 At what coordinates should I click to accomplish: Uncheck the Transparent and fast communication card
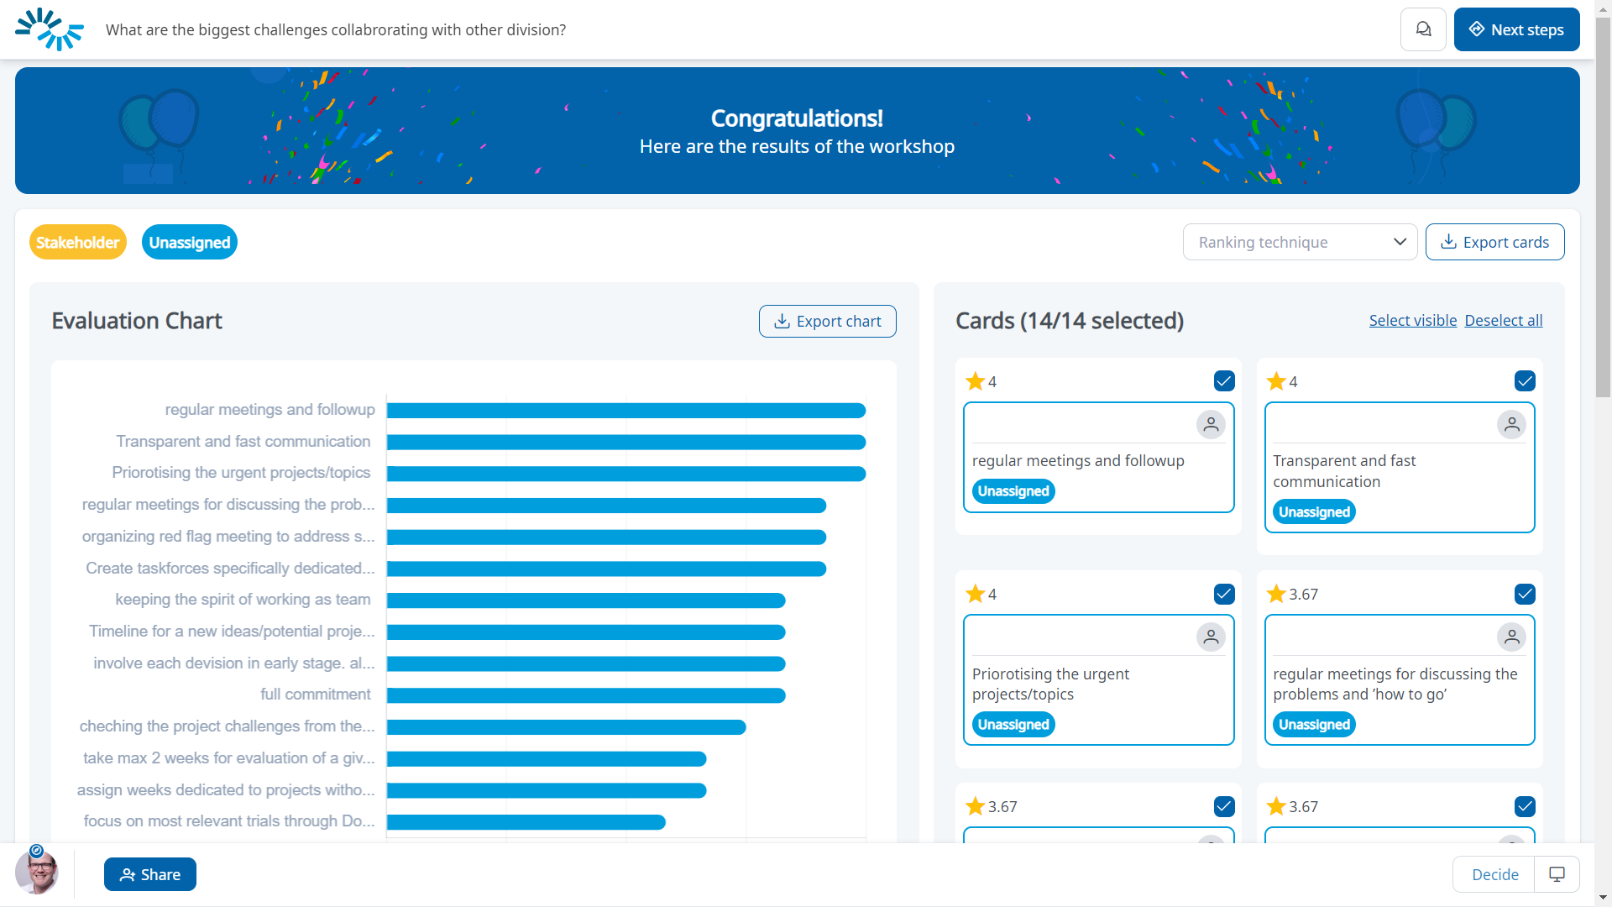click(1525, 381)
